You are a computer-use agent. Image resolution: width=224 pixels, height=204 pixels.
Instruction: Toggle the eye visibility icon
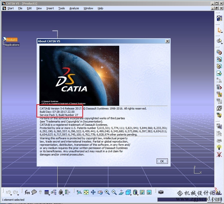(x=219, y=140)
